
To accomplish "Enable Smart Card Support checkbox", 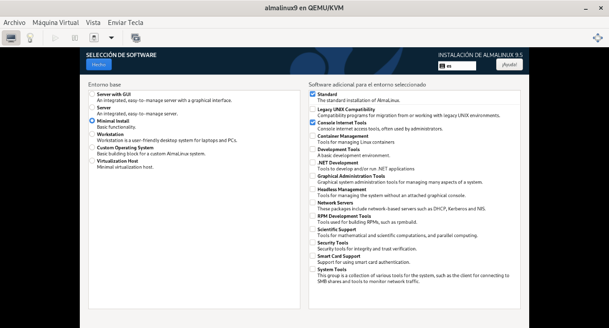I will point(313,256).
